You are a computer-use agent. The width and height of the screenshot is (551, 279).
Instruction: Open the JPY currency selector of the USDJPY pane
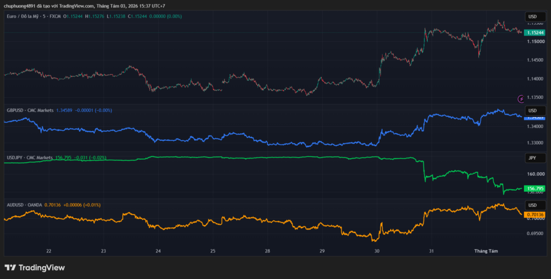[535, 158]
